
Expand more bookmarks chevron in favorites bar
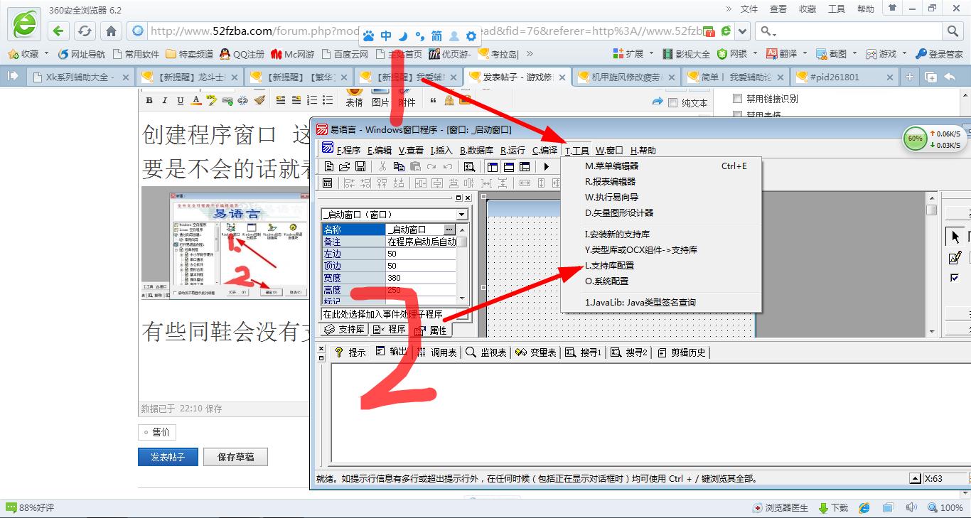click(x=530, y=54)
